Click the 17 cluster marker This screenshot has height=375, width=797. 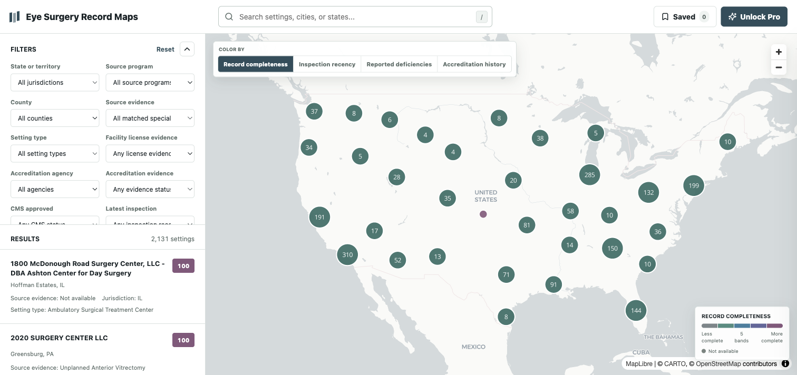pyautogui.click(x=374, y=231)
